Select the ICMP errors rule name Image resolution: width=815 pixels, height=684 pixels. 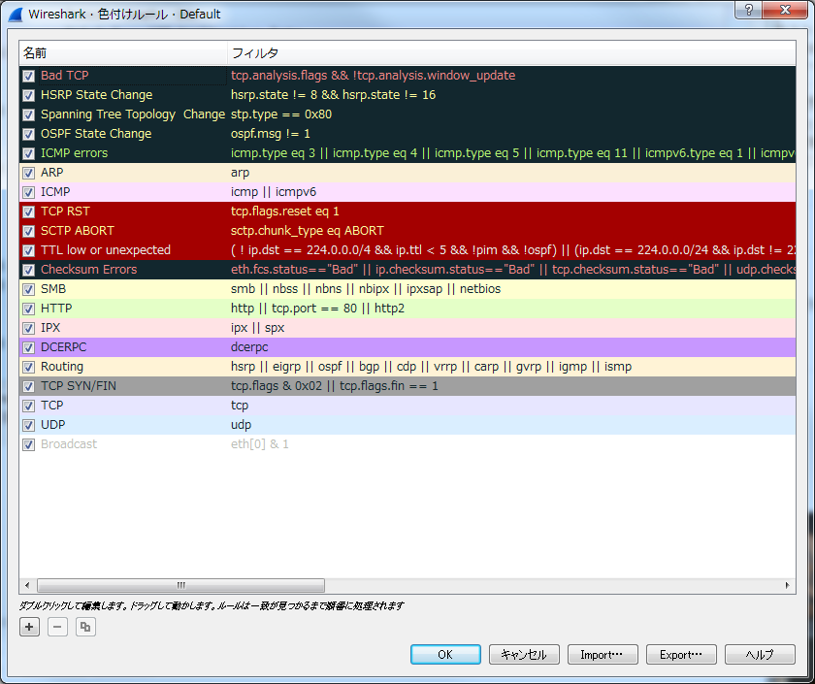coord(75,153)
